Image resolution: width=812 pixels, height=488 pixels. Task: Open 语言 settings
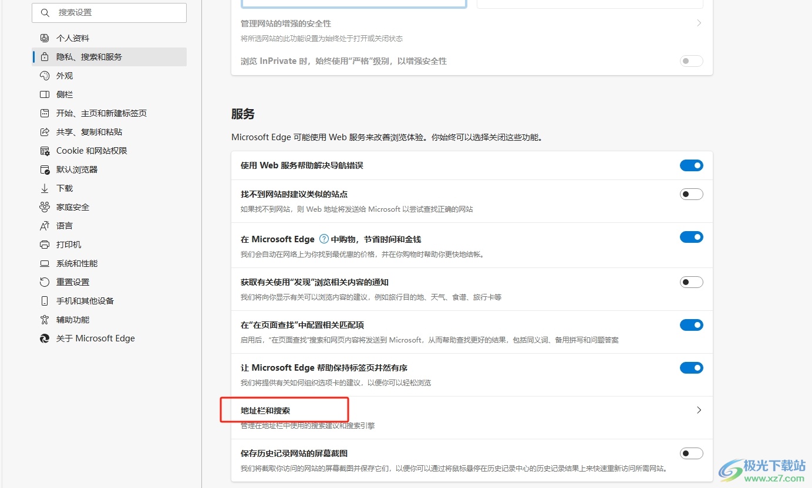(109, 226)
